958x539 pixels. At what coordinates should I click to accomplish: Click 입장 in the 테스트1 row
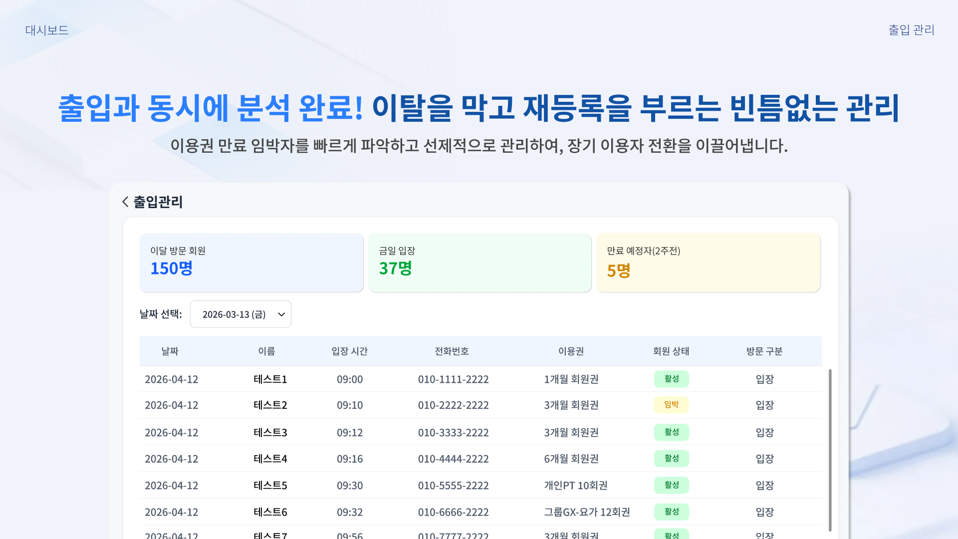pyautogui.click(x=764, y=379)
